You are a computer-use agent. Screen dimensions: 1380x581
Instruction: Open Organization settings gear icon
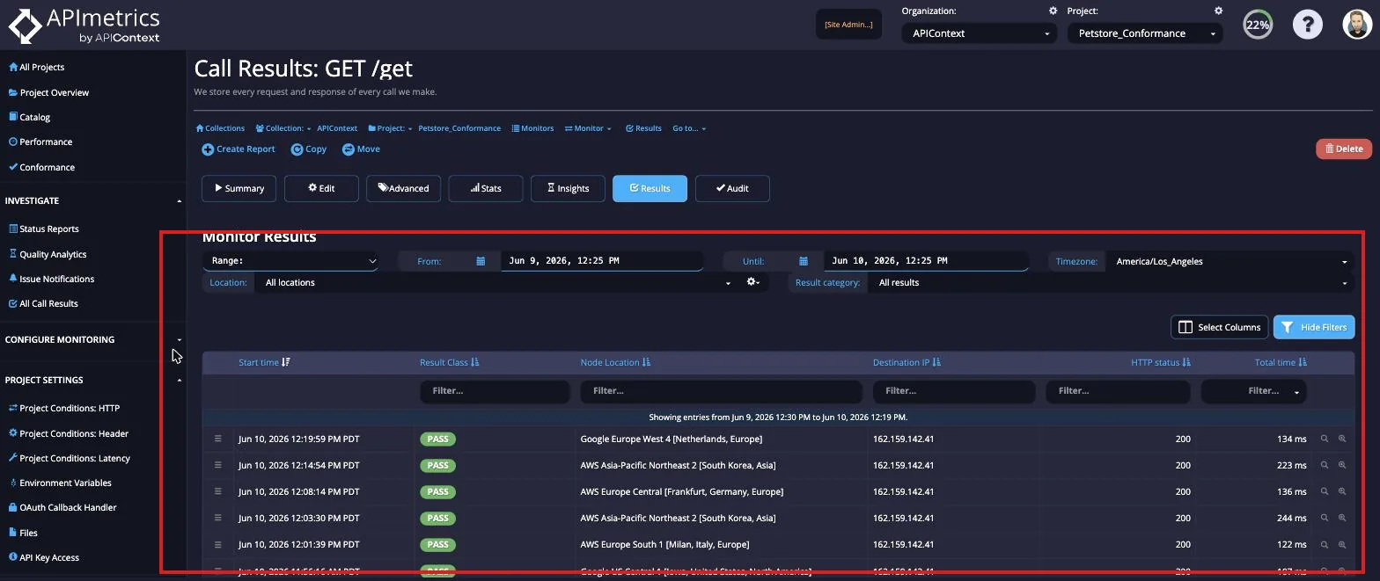[1053, 11]
